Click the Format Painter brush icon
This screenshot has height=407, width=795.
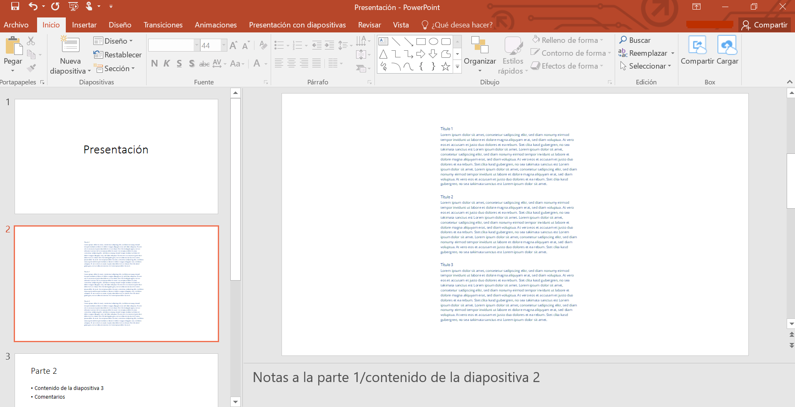pyautogui.click(x=31, y=68)
